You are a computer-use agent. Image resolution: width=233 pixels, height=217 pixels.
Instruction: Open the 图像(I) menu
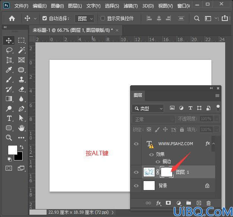click(57, 6)
